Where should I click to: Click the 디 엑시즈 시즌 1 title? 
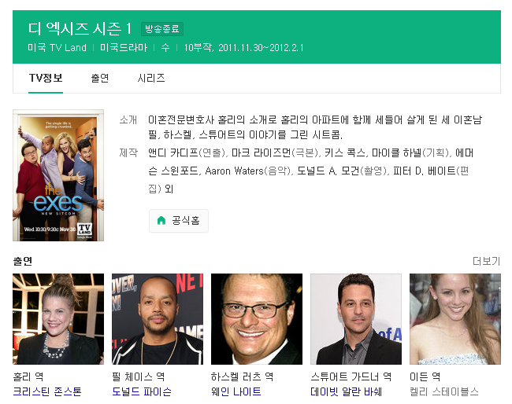(80, 28)
